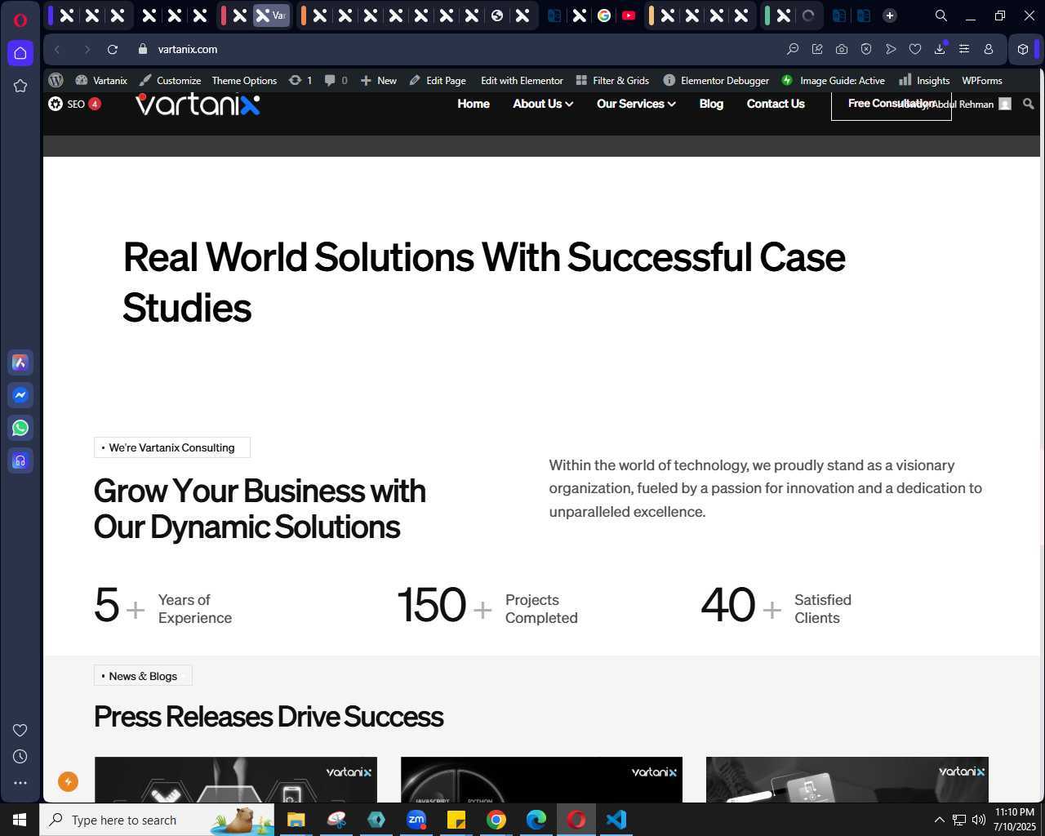Image resolution: width=1045 pixels, height=836 pixels.
Task: Expand the Our Services dropdown menu
Action: (x=636, y=104)
